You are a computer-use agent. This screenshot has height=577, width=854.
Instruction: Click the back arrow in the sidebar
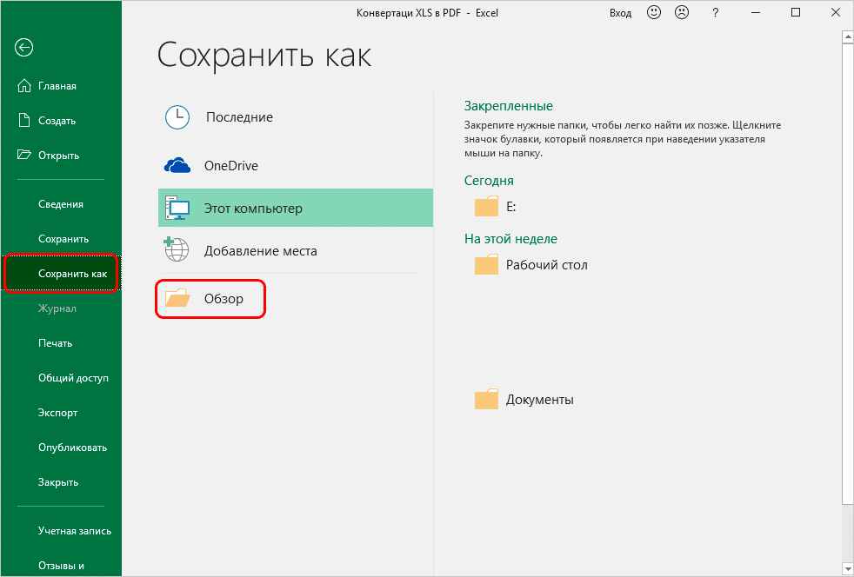coord(23,48)
